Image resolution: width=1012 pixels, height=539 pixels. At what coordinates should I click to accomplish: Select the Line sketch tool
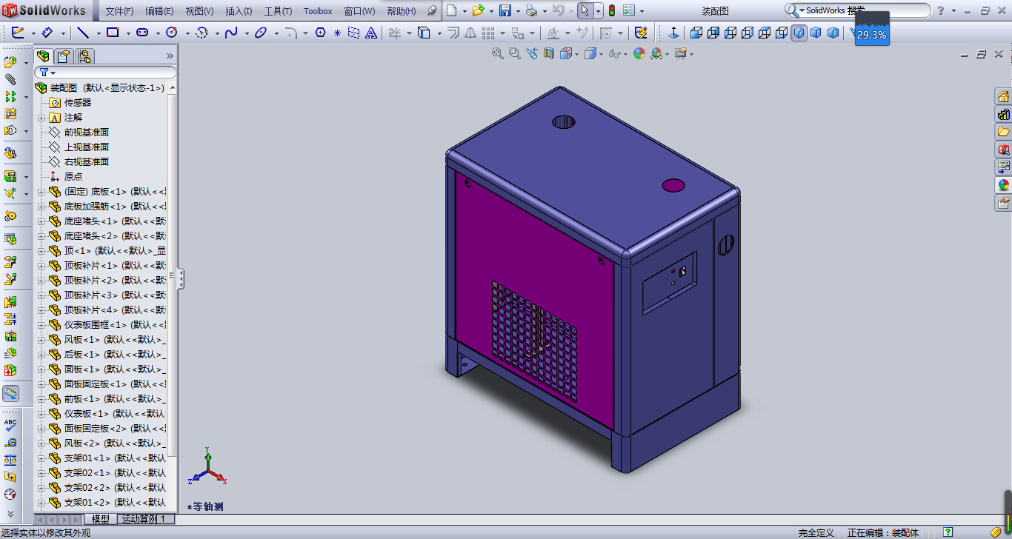point(83,33)
